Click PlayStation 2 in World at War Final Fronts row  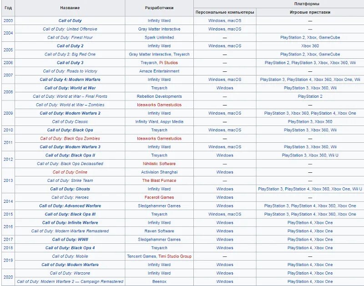[x=310, y=96]
